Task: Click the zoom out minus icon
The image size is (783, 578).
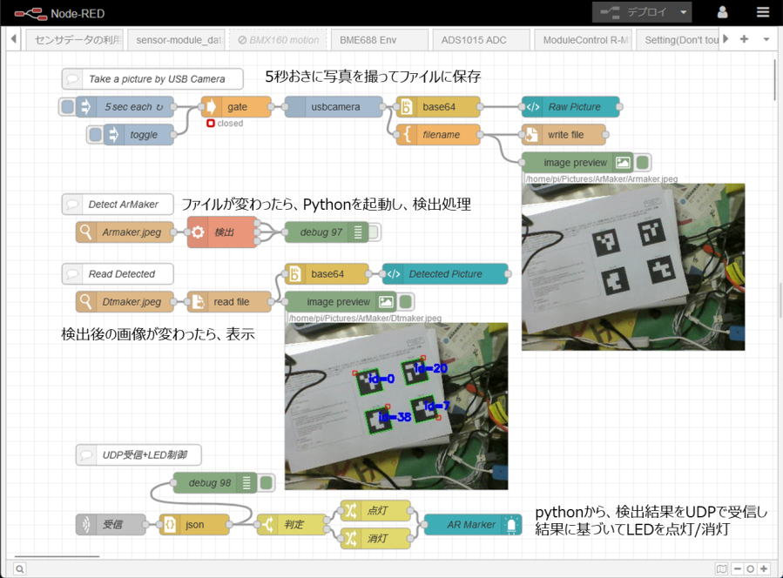Action: click(737, 568)
